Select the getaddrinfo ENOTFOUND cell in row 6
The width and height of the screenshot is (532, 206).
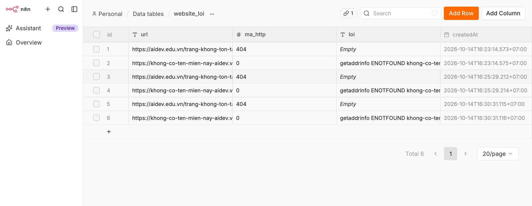[388, 118]
